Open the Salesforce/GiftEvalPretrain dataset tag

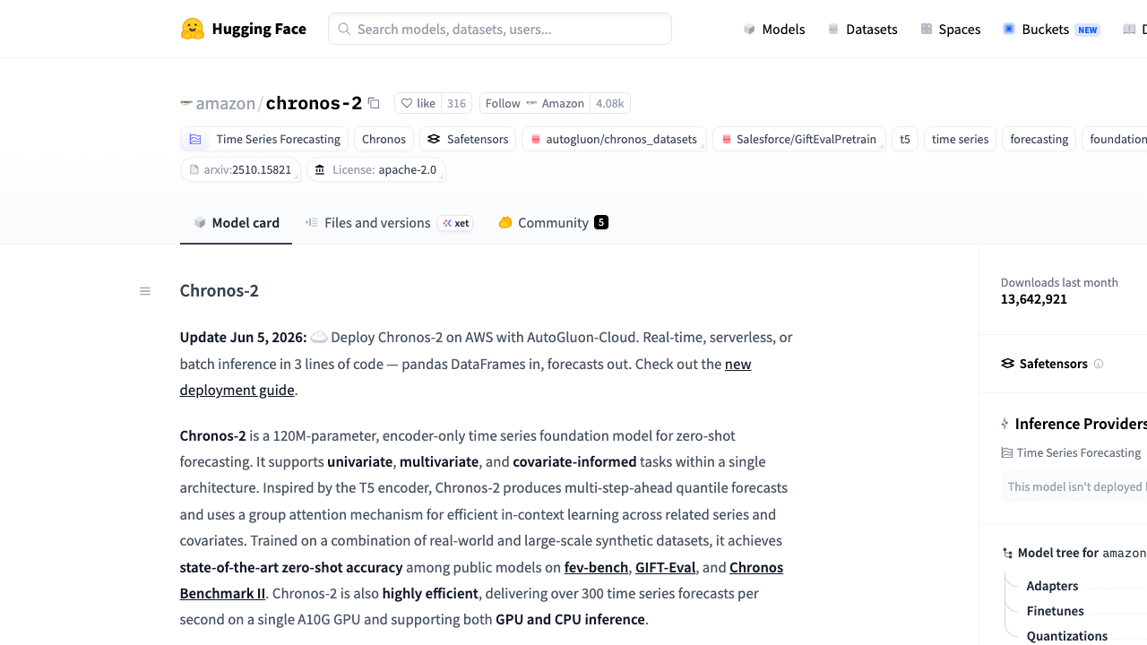799,139
